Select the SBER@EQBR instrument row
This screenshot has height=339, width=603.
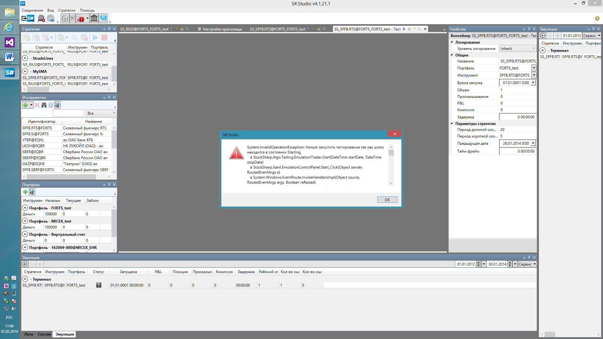coord(67,152)
